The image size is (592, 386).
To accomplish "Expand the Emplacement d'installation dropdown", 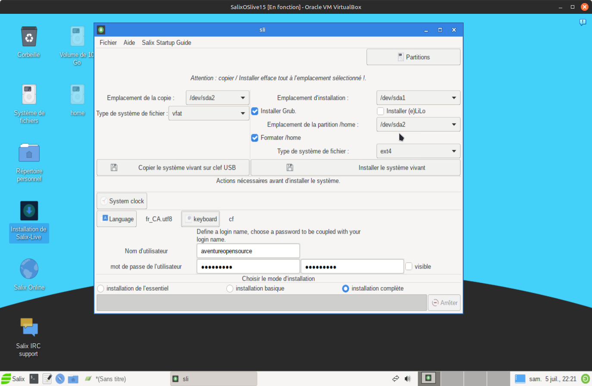I will (418, 98).
